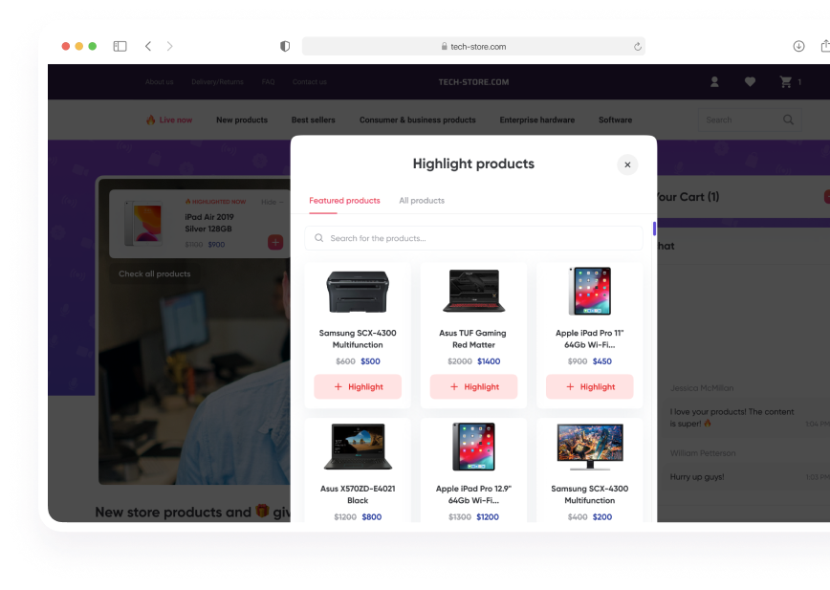
Task: Open the Best sellers menu item
Action: [314, 120]
